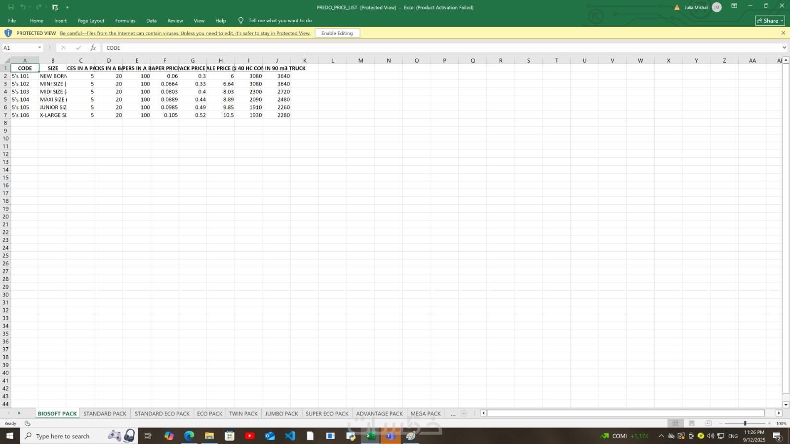
Task: Click the Julia Mikhail account avatar
Action: pyautogui.click(x=717, y=7)
